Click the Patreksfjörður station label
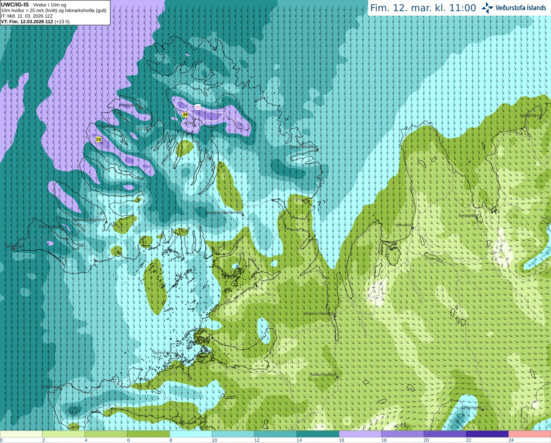Viewport: 551px width, 443px height. point(50,227)
